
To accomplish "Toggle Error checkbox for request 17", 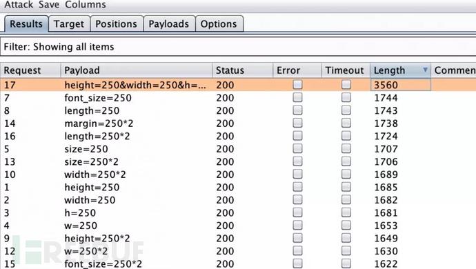I will pyautogui.click(x=297, y=84).
